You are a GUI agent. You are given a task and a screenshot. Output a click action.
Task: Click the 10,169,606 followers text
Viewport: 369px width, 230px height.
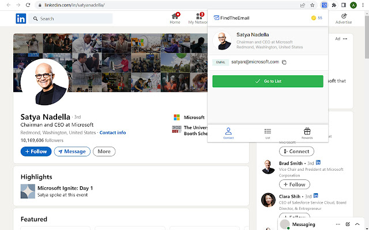42,140
